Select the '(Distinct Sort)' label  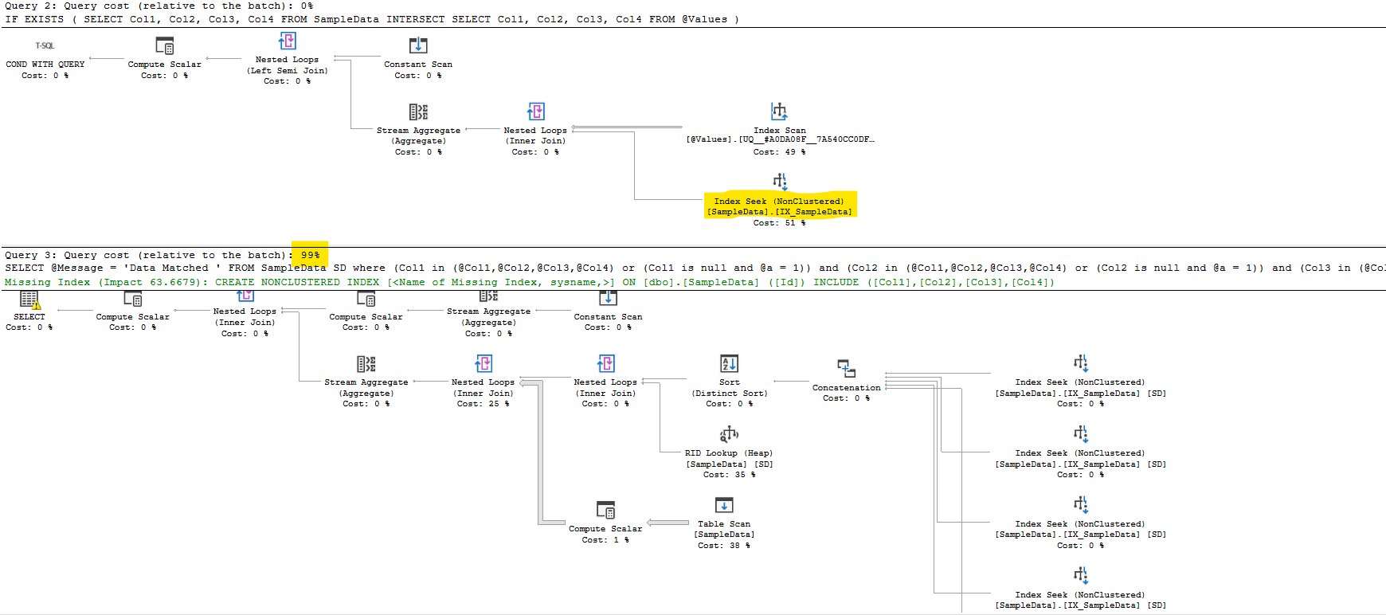tap(729, 394)
